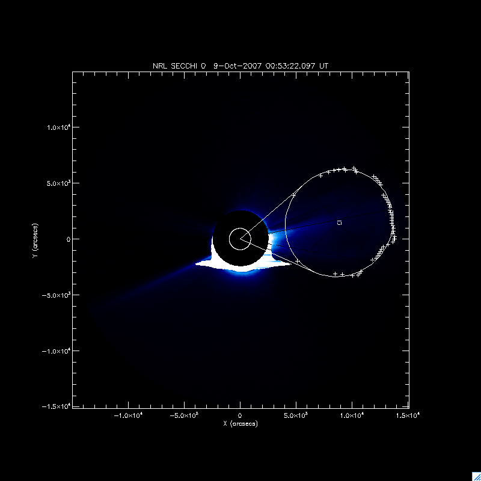Click the '5.0×10³' y-axis tick label

coord(58,183)
